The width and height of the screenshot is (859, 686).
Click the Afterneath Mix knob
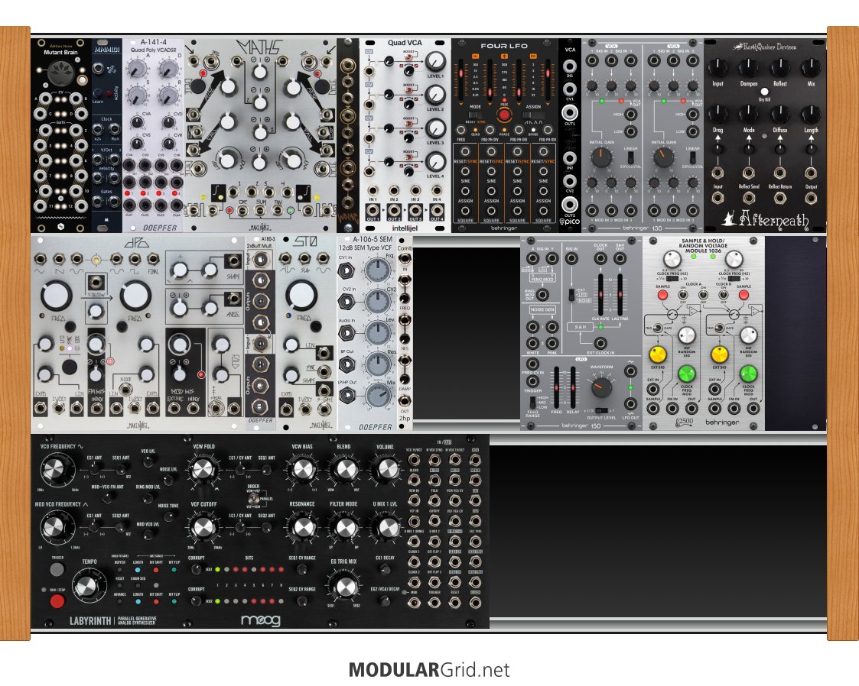coord(811,68)
